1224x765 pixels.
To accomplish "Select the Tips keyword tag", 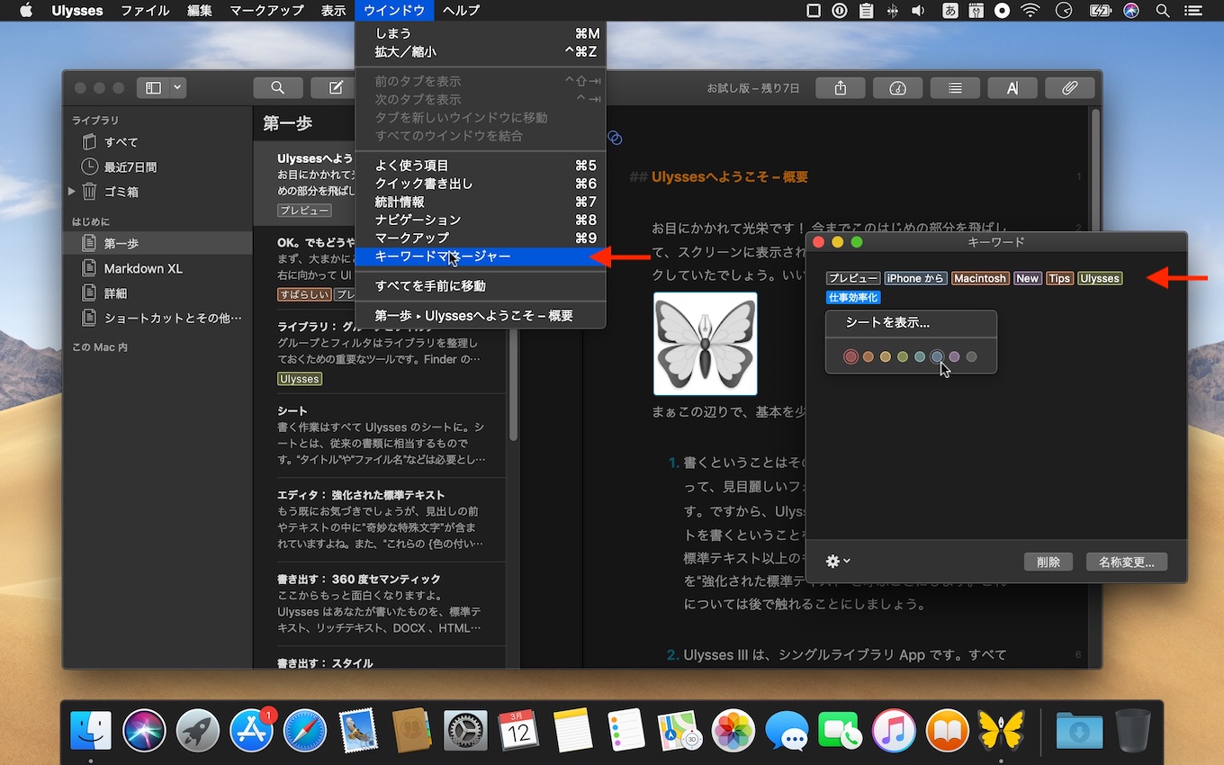I will coord(1060,278).
